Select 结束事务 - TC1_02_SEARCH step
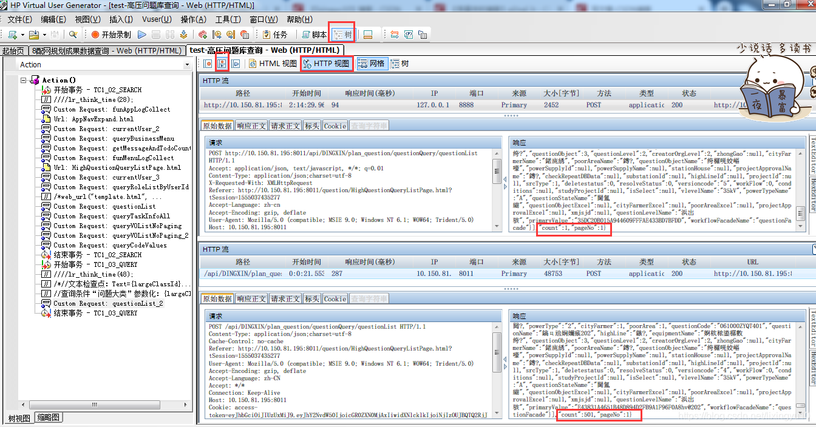 [97, 255]
